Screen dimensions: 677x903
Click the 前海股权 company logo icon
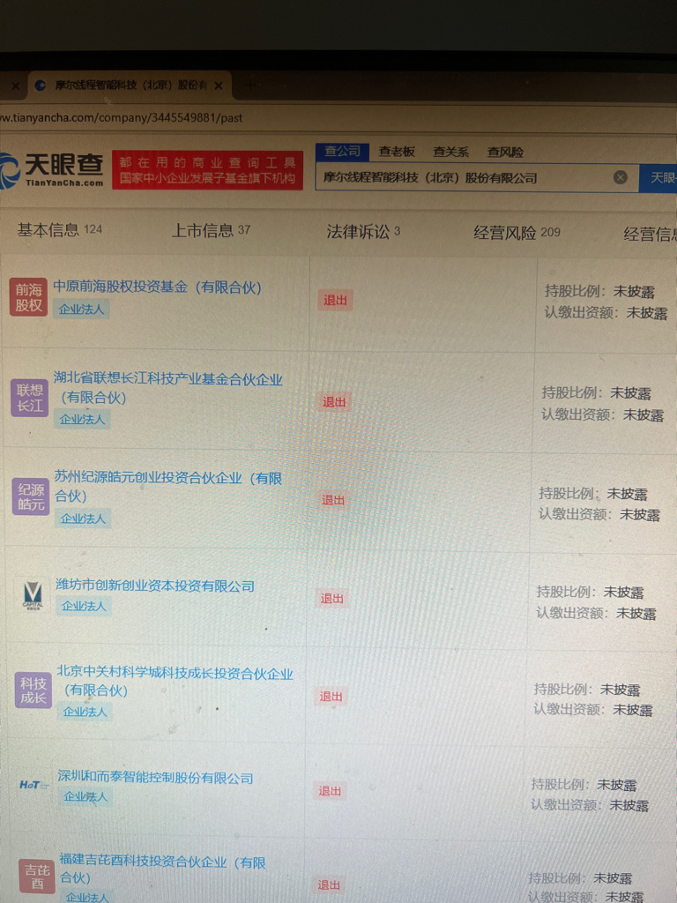(x=28, y=297)
